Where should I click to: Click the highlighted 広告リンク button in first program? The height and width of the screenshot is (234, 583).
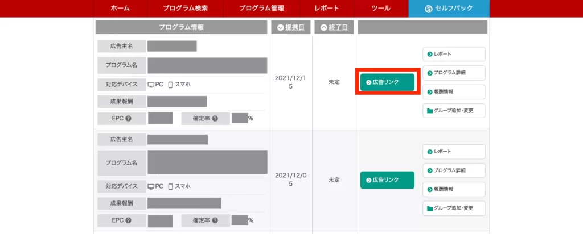(x=387, y=82)
